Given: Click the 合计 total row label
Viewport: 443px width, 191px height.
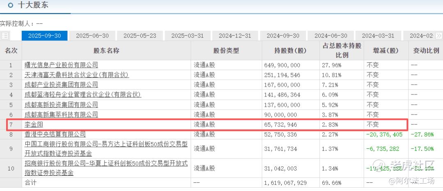Looking at the screenshot, I should (30, 183).
